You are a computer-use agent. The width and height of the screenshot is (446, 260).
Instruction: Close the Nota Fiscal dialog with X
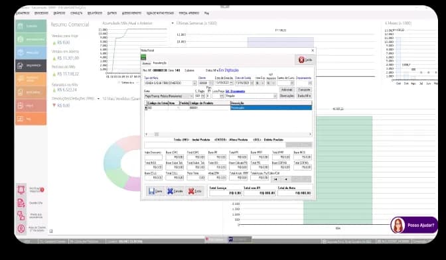[313, 50]
